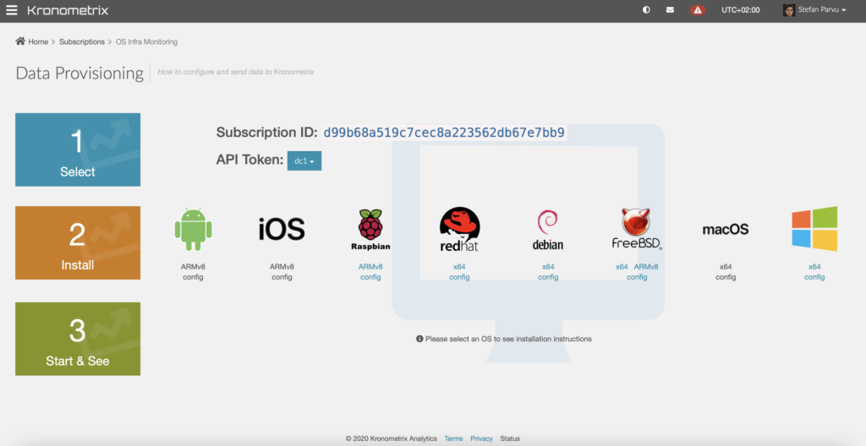Open the Terms footer link
The width and height of the screenshot is (866, 446).
pyautogui.click(x=453, y=439)
